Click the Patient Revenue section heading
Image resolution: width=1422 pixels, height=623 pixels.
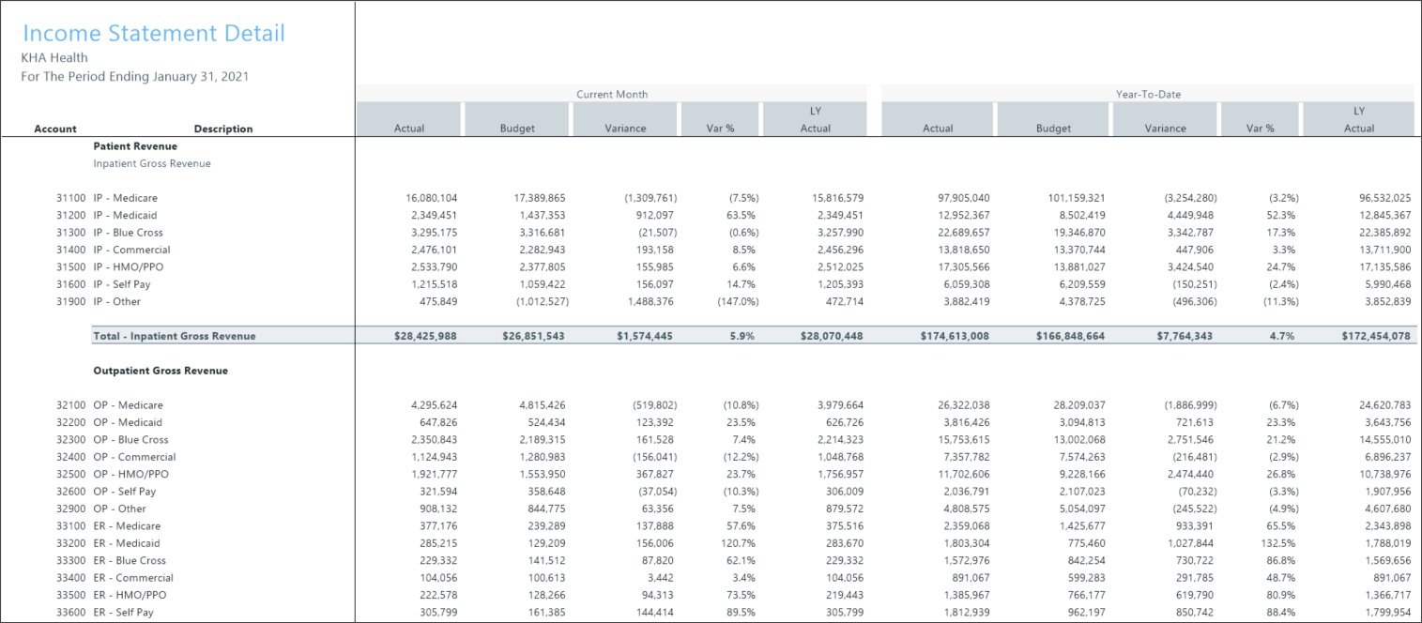coord(135,146)
